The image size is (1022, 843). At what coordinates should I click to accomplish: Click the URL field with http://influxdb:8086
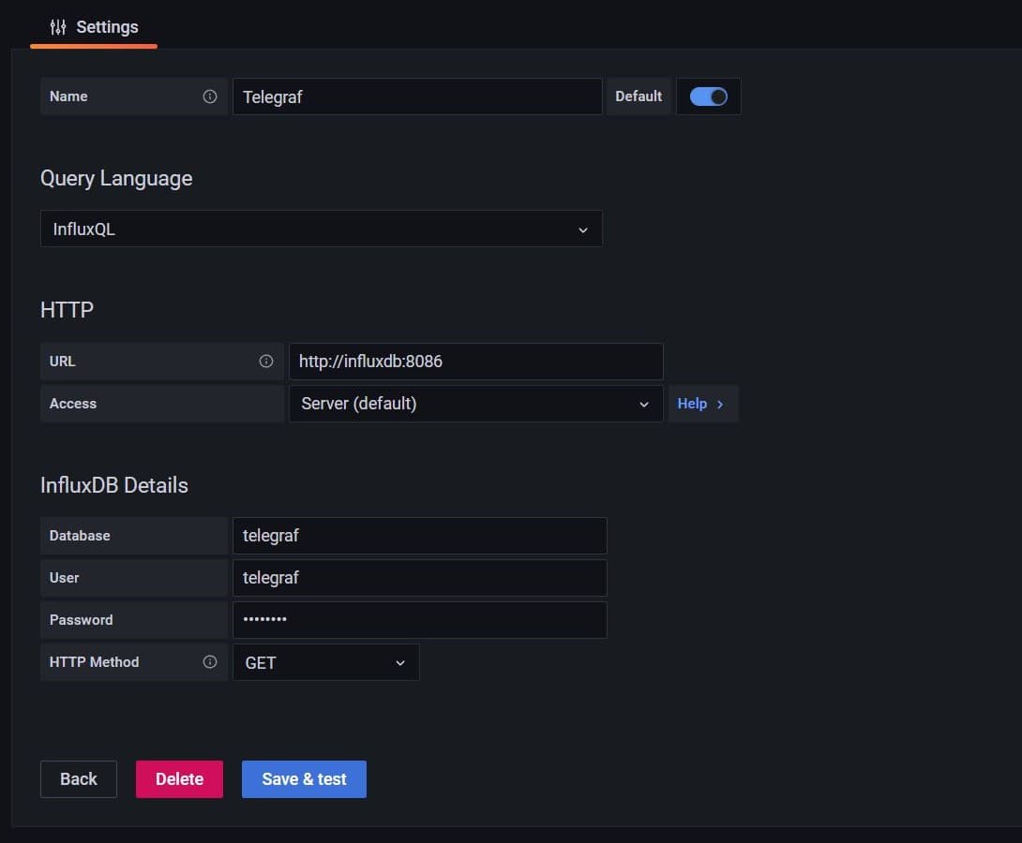475,362
